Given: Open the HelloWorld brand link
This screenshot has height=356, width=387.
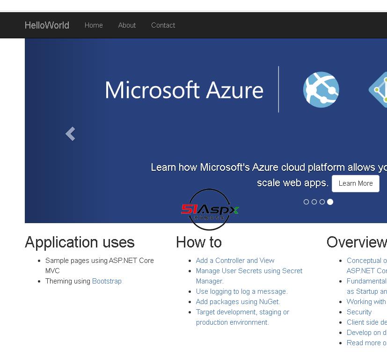Looking at the screenshot, I should 47,25.
